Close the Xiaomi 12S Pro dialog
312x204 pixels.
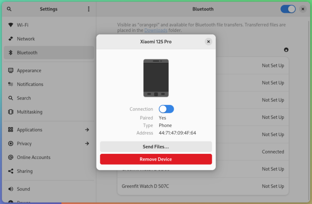[x=208, y=42]
